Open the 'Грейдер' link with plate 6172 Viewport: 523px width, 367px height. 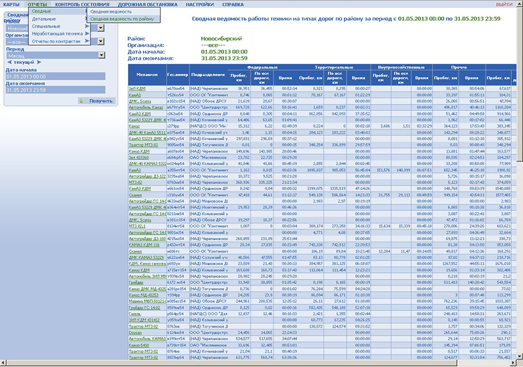click(x=136, y=282)
